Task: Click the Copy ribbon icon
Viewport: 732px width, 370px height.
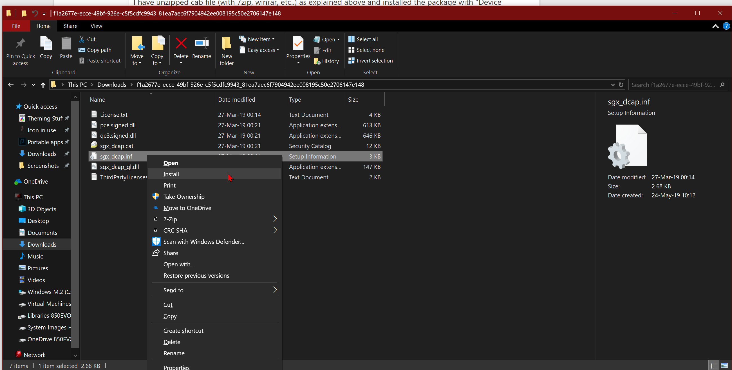Action: (46, 43)
